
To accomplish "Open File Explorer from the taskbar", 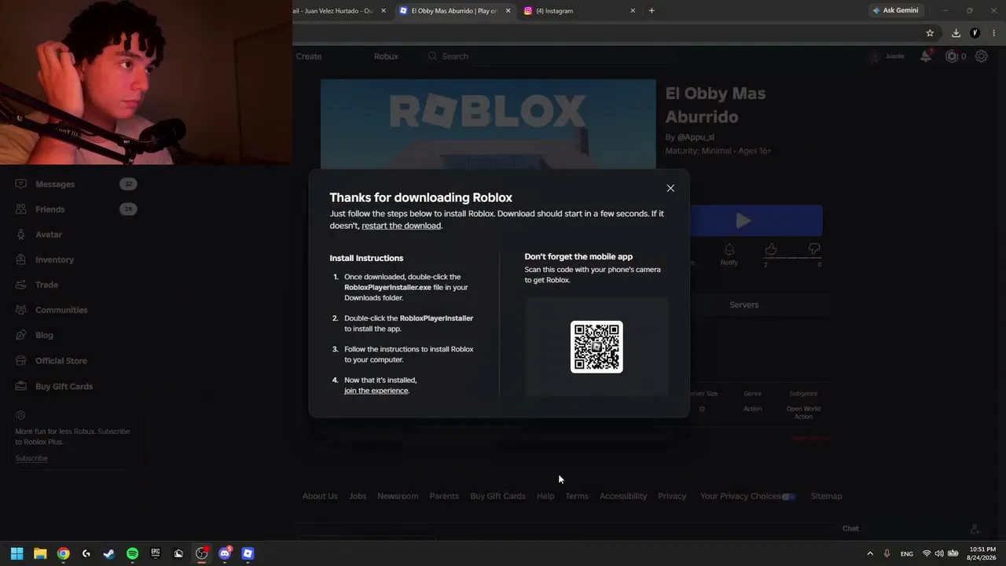I will click(x=40, y=553).
